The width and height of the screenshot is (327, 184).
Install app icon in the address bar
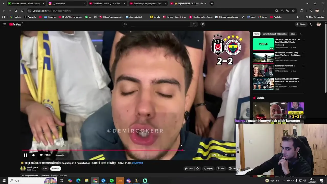click(x=277, y=11)
